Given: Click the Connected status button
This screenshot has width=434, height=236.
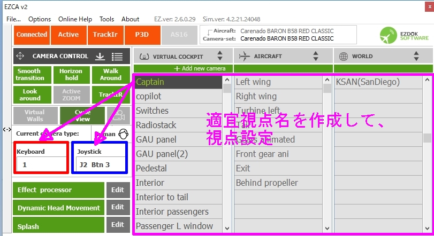Looking at the screenshot, I should (x=32, y=35).
